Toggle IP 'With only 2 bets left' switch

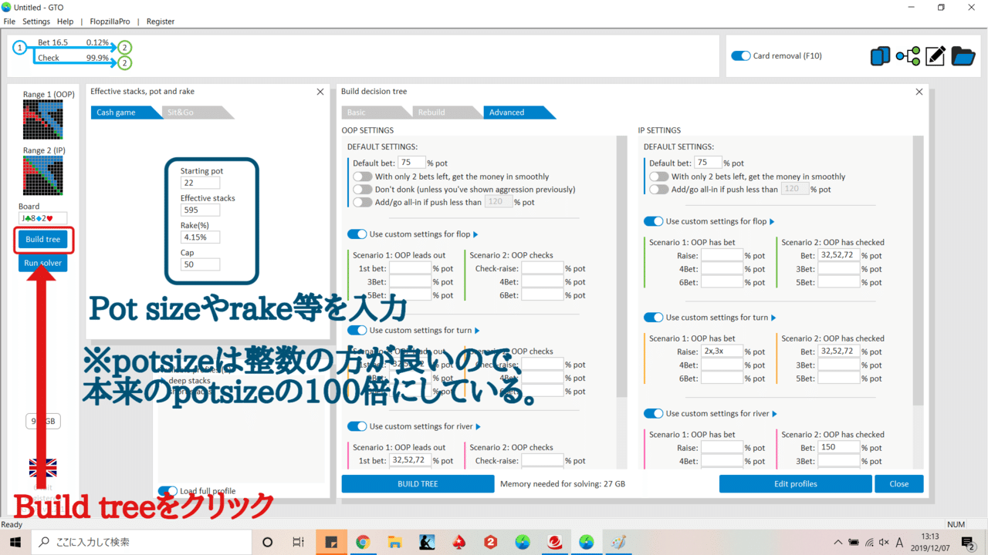click(658, 177)
